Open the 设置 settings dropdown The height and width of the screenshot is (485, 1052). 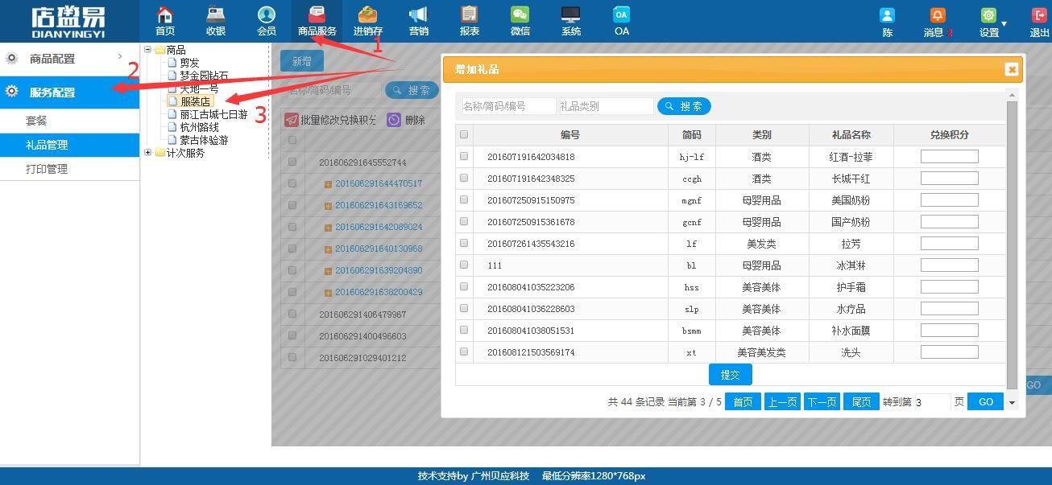[x=991, y=22]
